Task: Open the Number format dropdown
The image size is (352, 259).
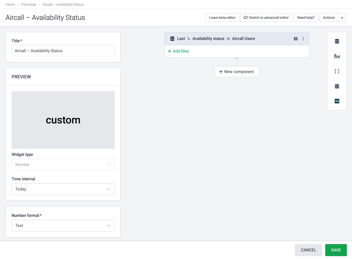Action: click(x=63, y=225)
